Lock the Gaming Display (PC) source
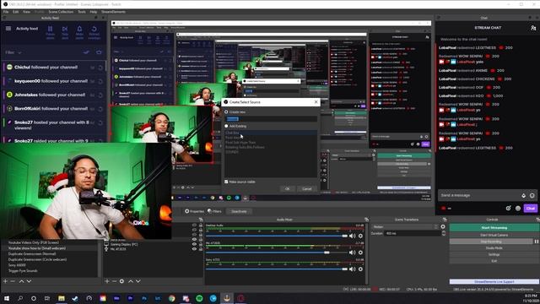This screenshot has height=304, width=540. [x=201, y=244]
